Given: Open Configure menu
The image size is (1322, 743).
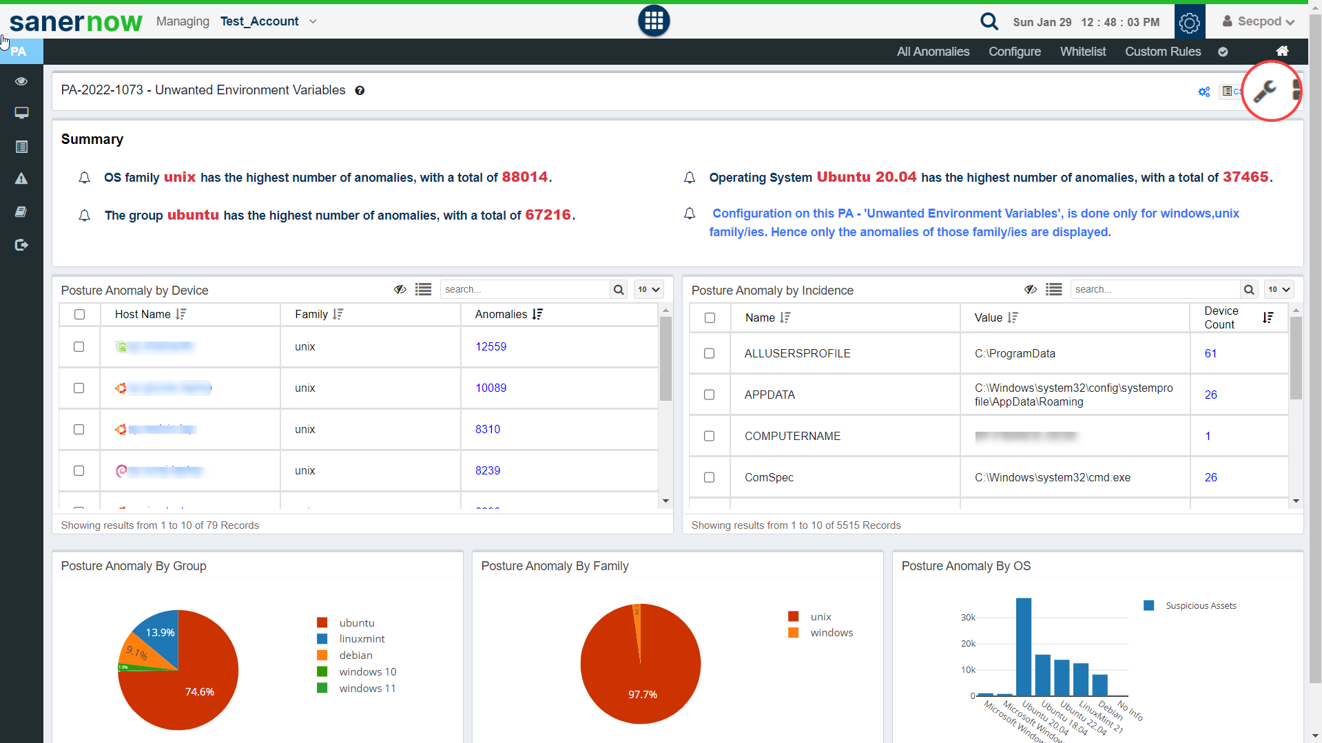Looking at the screenshot, I should pyautogui.click(x=1015, y=52).
